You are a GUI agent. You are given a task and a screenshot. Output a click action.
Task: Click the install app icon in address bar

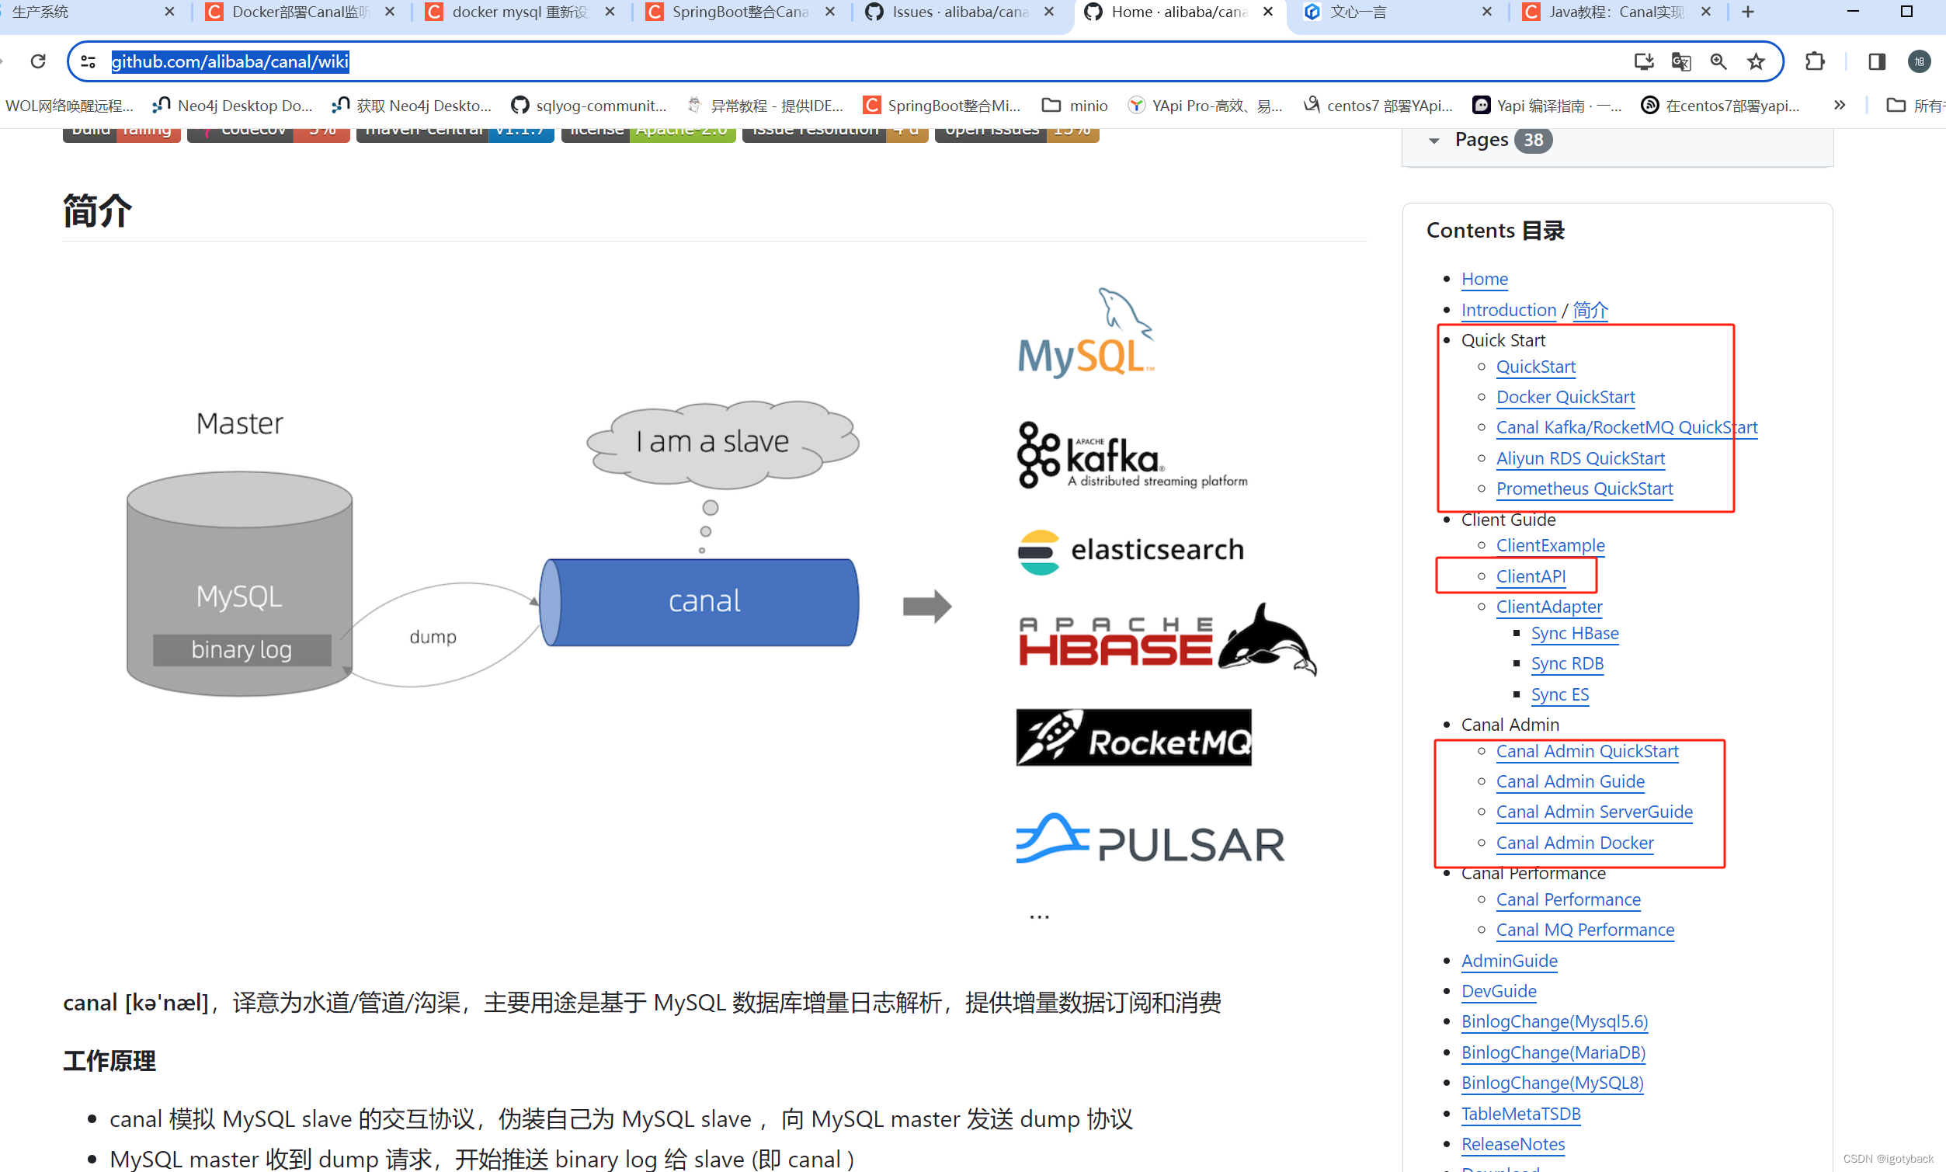point(1644,61)
